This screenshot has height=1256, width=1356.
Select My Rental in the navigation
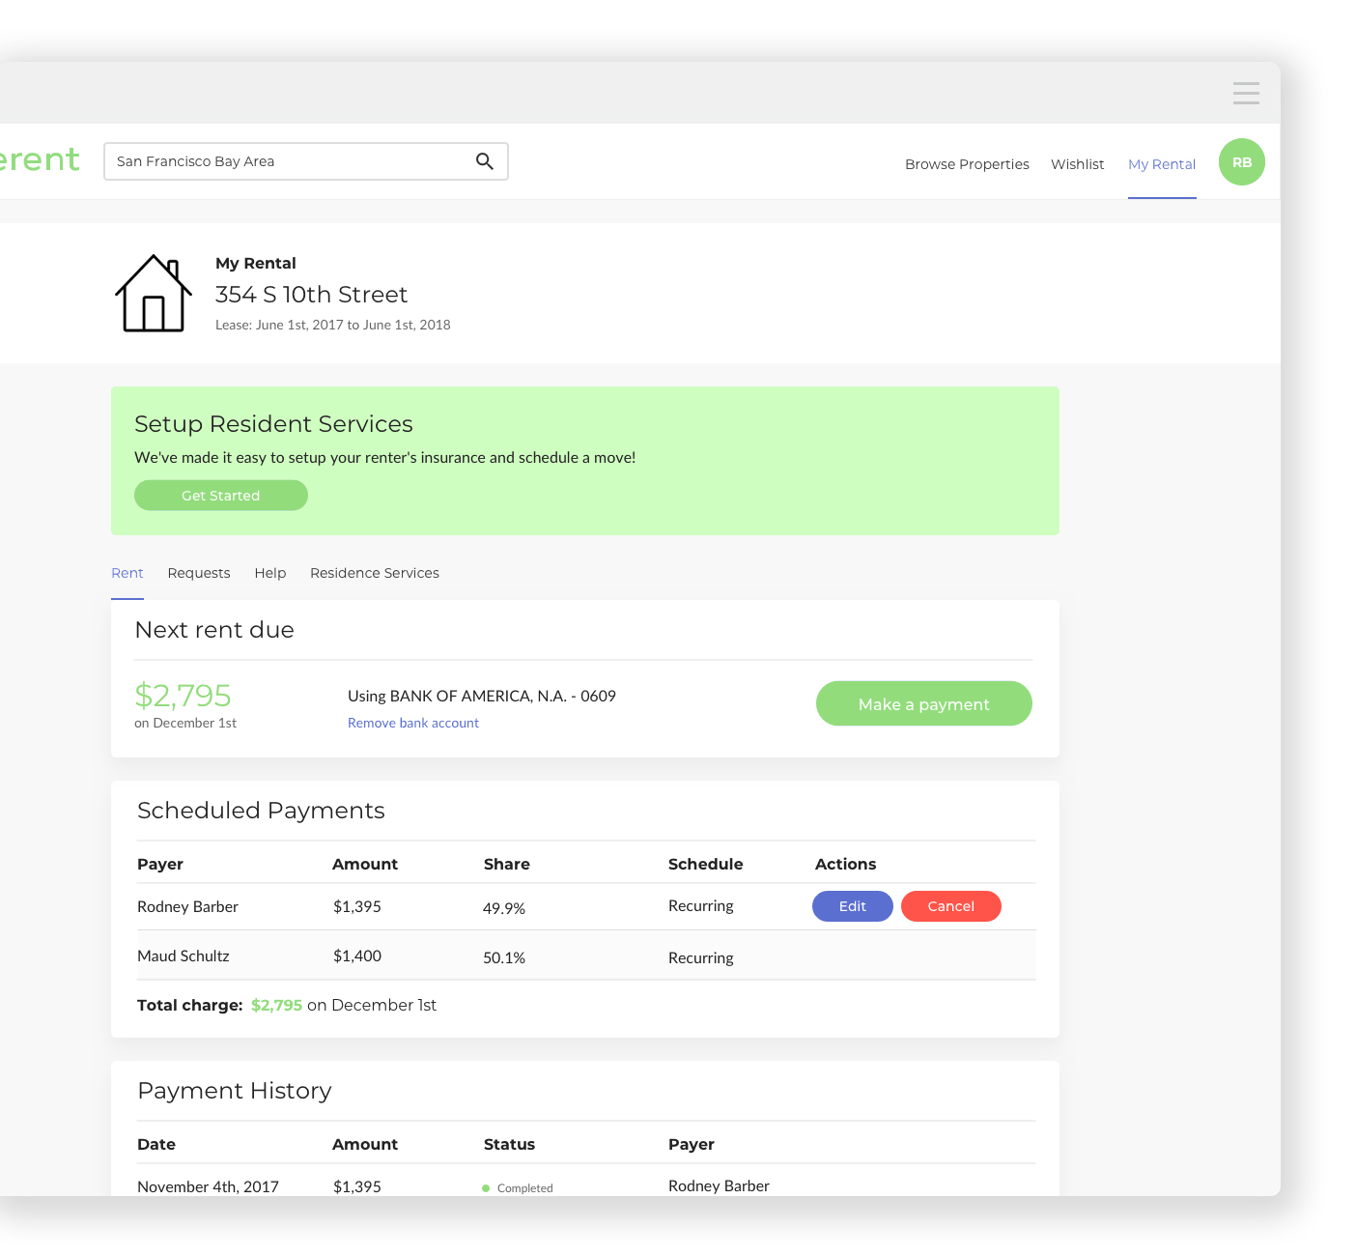(1162, 164)
